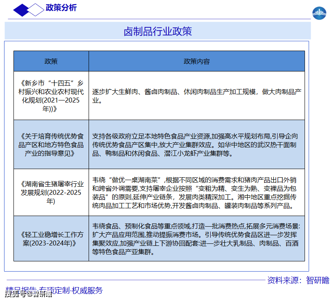The height and width of the screenshot is (301, 336).
Task: Click the 专项定制·权威服务 footer slogan
Action: pyautogui.click(x=71, y=290)
